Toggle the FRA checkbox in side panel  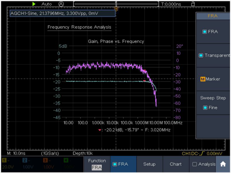click(x=204, y=32)
